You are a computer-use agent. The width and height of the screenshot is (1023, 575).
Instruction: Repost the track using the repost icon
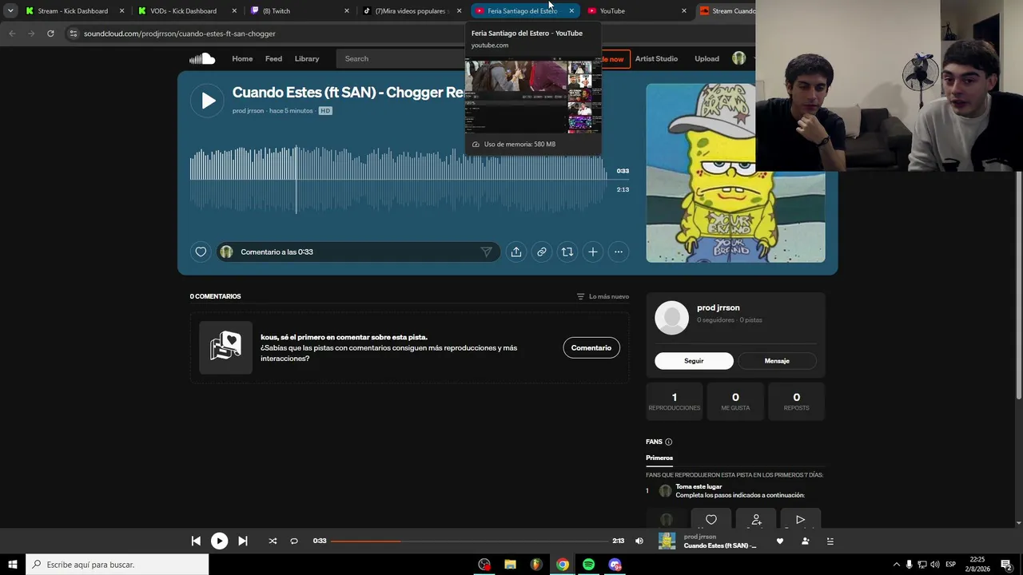567,252
